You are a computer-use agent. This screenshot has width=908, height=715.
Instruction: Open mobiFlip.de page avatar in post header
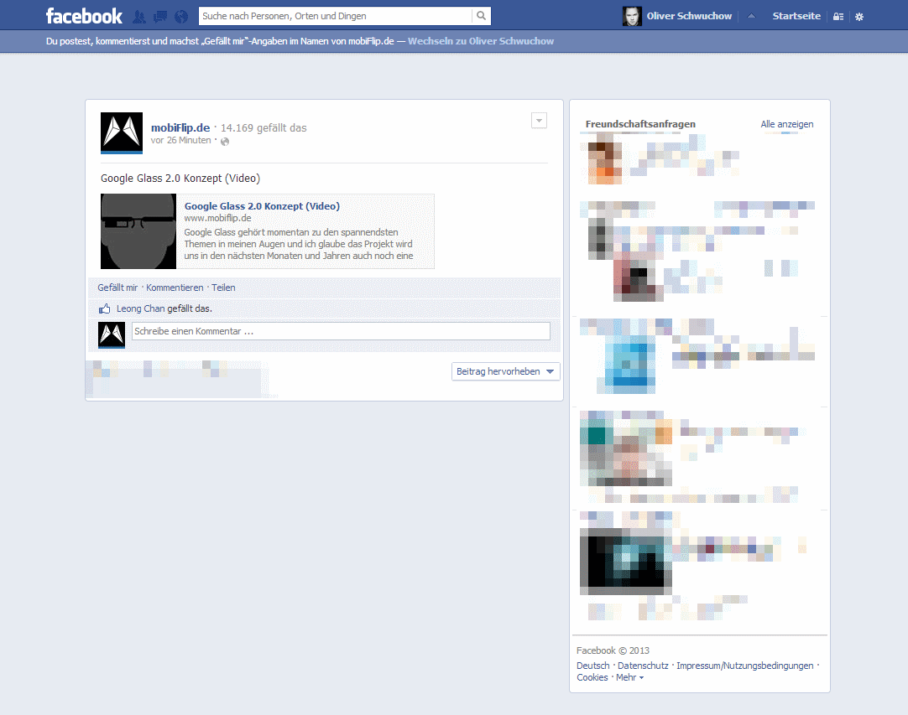point(122,133)
